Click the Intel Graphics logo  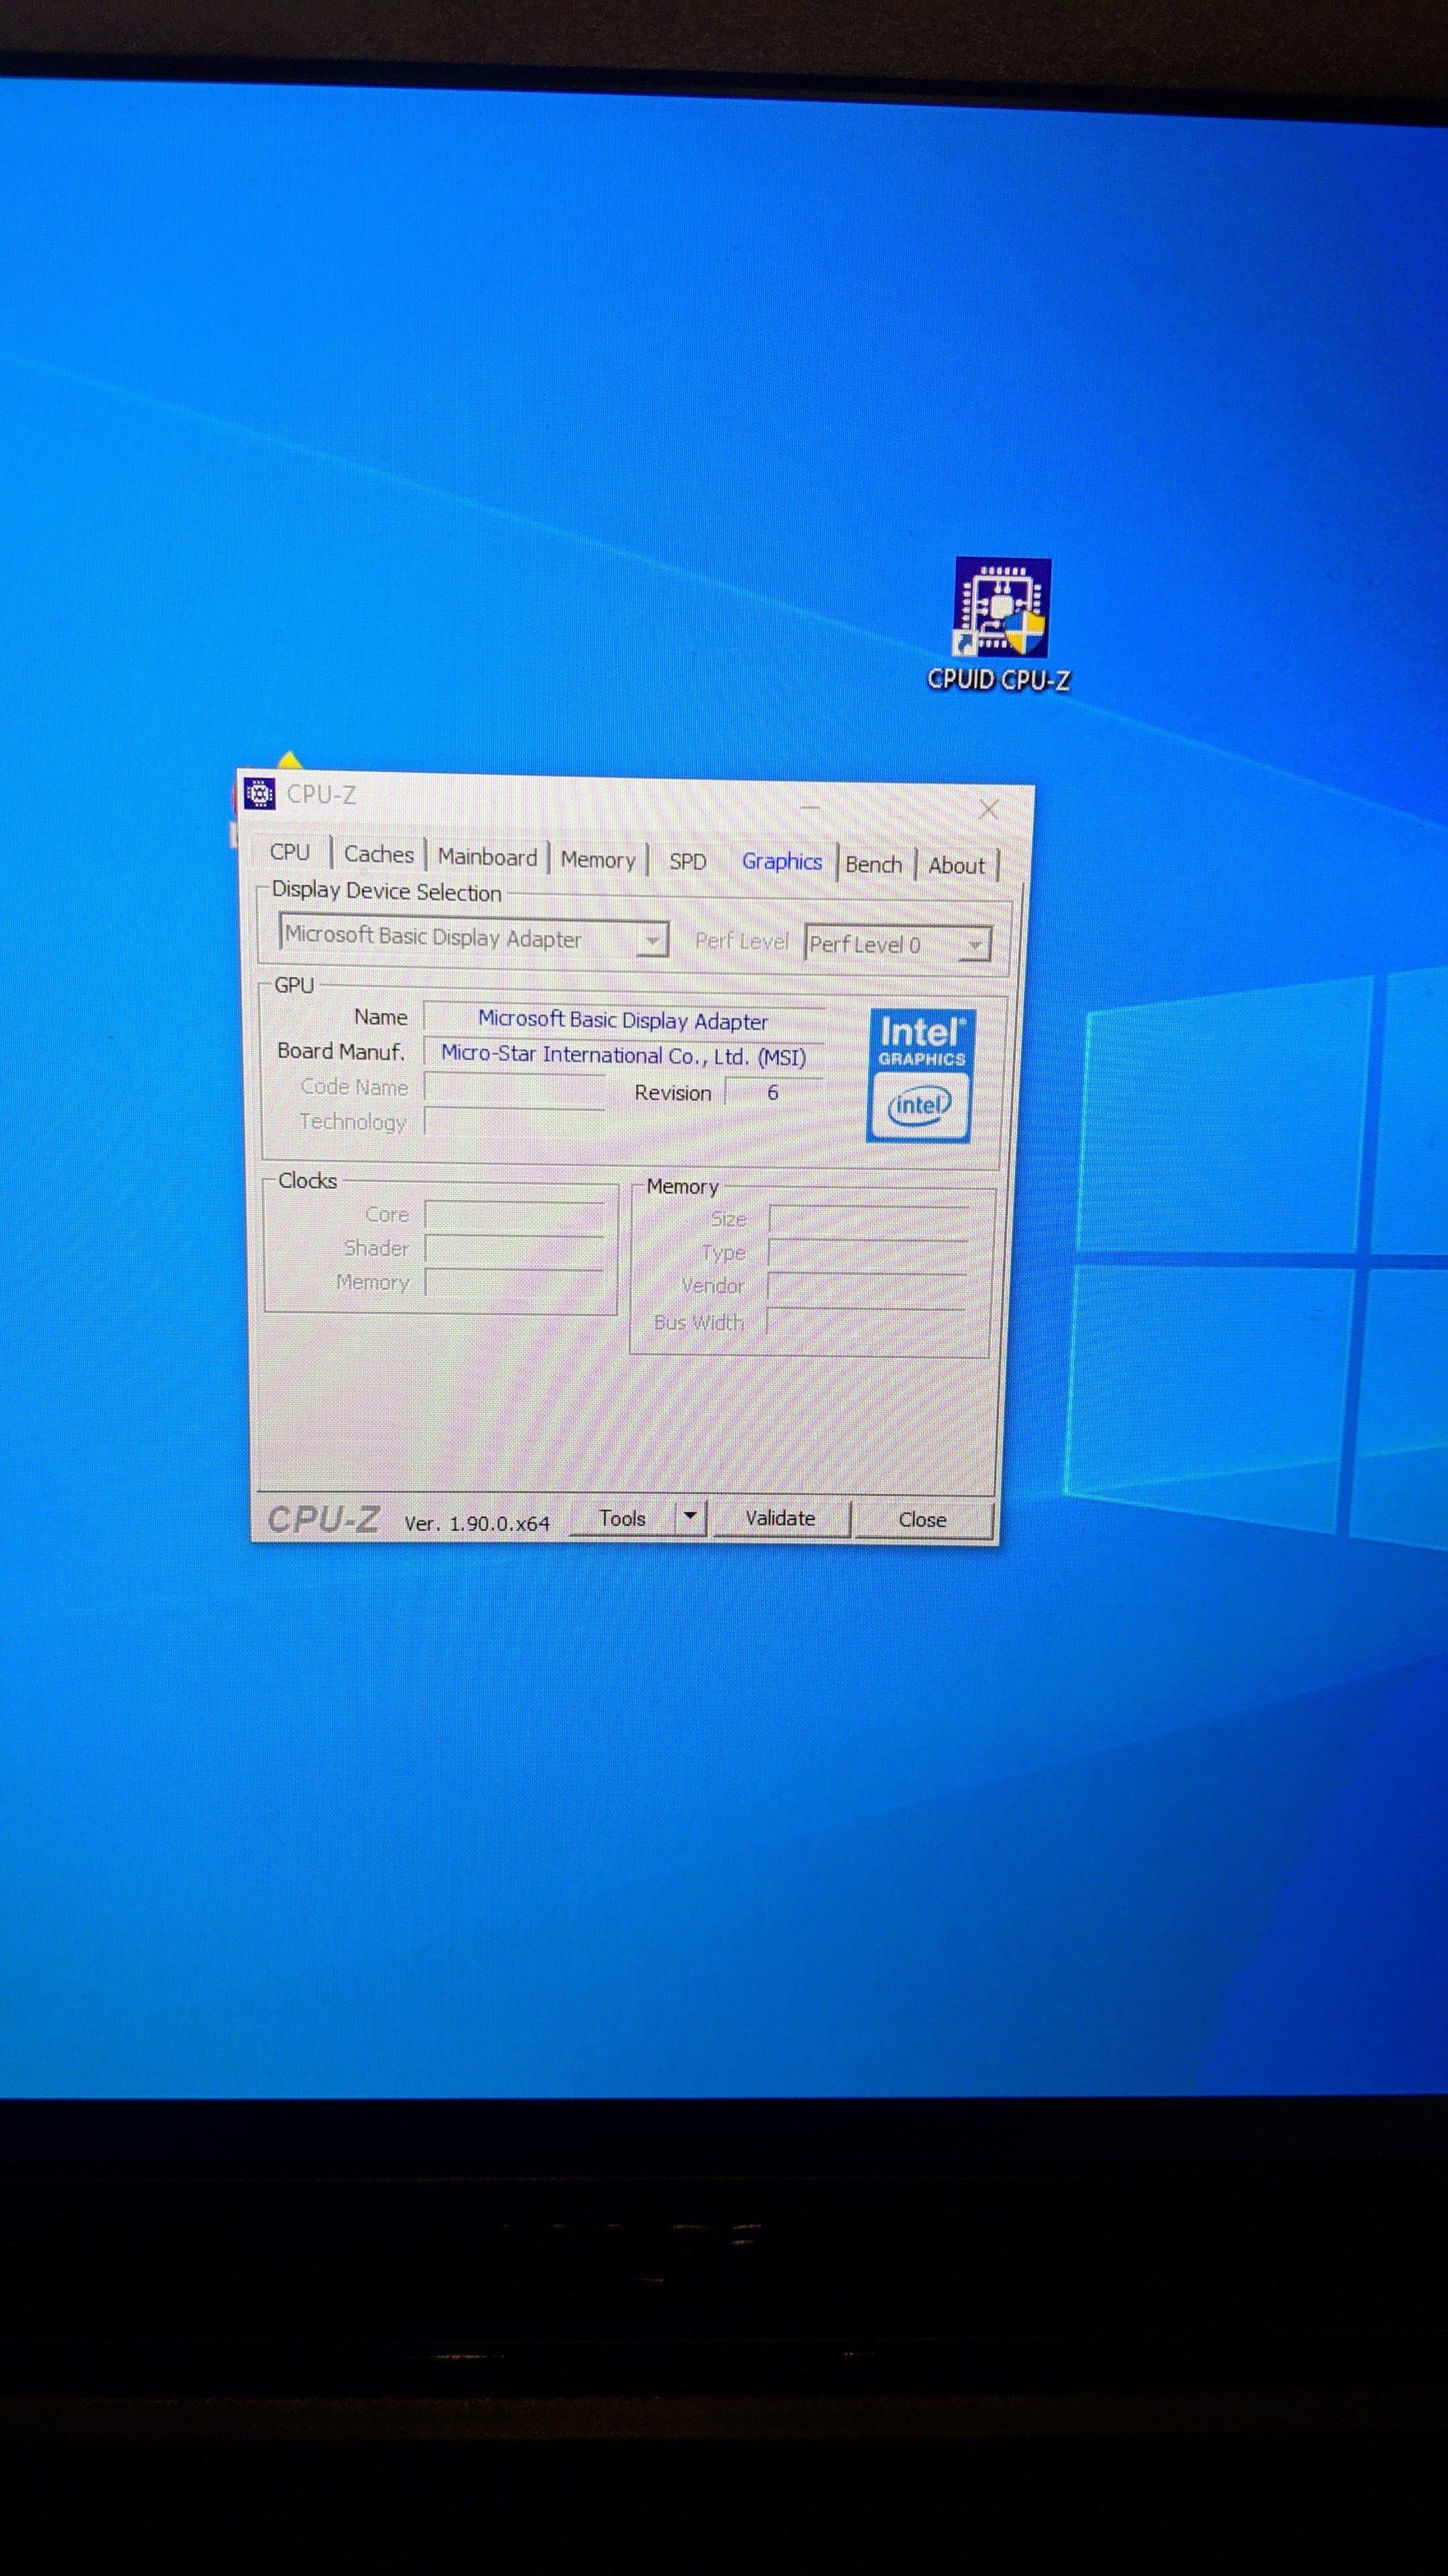point(921,1075)
